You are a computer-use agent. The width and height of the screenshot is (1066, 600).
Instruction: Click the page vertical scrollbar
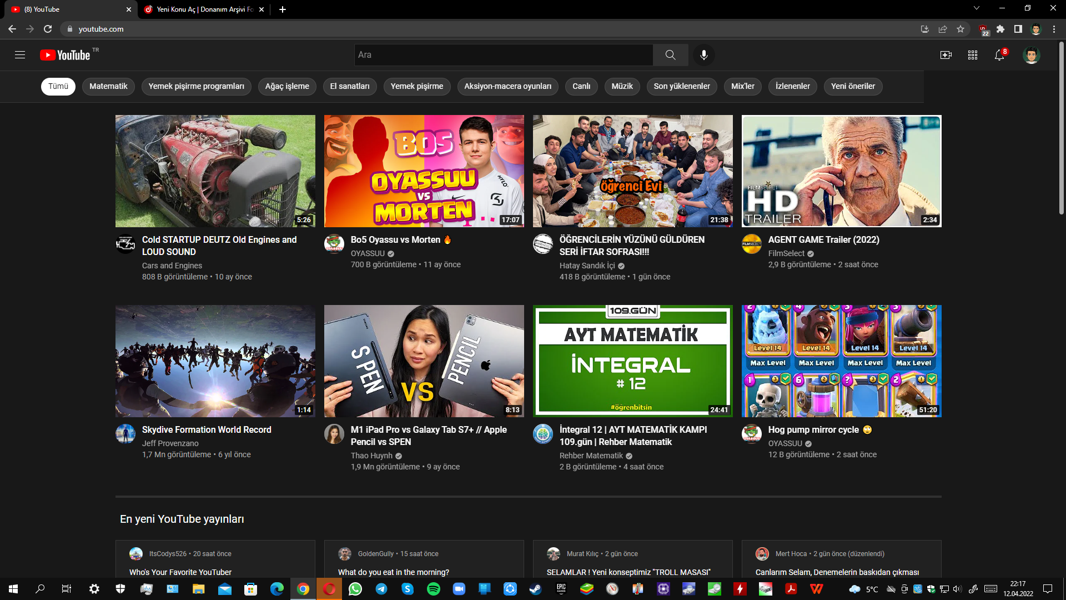1061,128
